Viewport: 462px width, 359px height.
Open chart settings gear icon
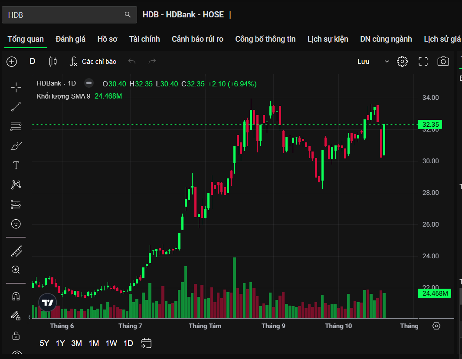[402, 62]
